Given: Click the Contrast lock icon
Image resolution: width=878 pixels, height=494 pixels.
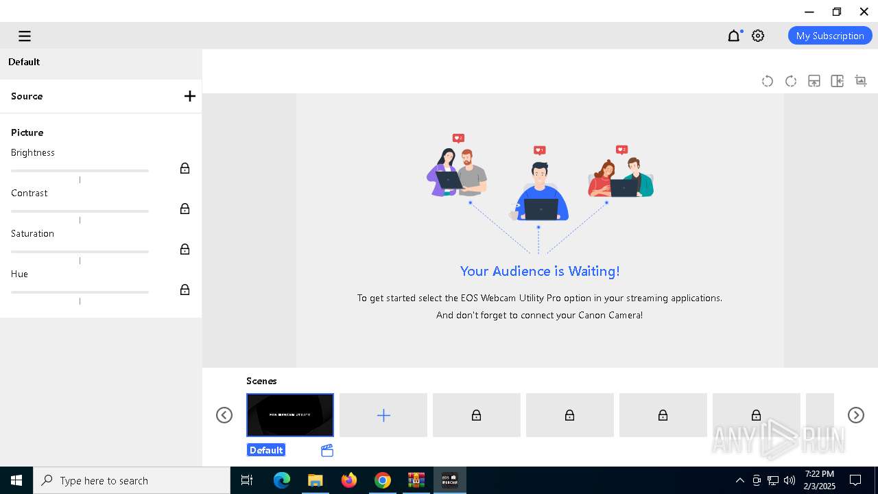Looking at the screenshot, I should coord(185,209).
